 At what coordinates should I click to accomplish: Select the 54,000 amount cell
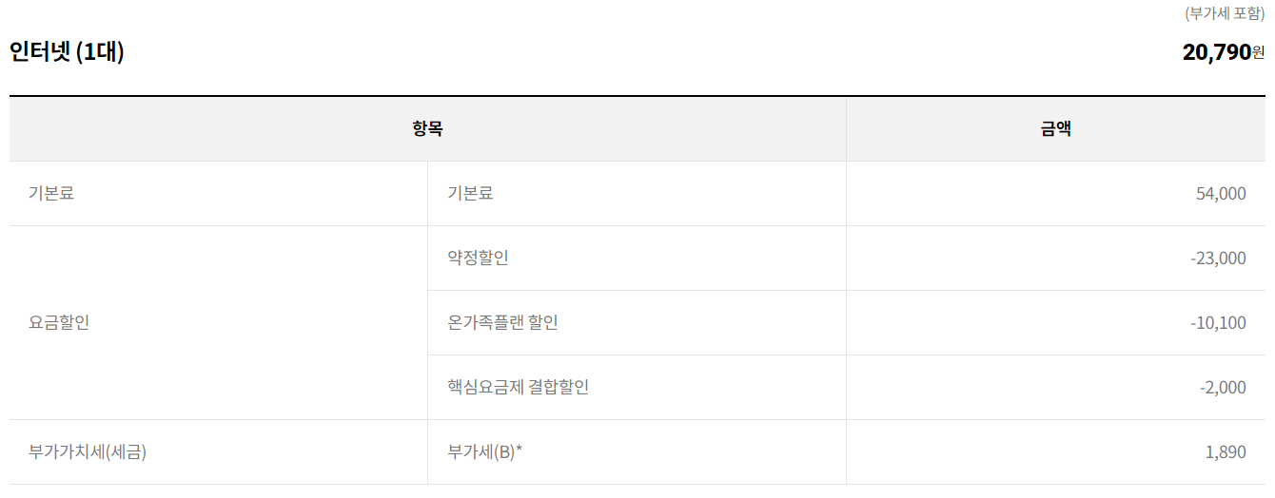click(x=1221, y=194)
